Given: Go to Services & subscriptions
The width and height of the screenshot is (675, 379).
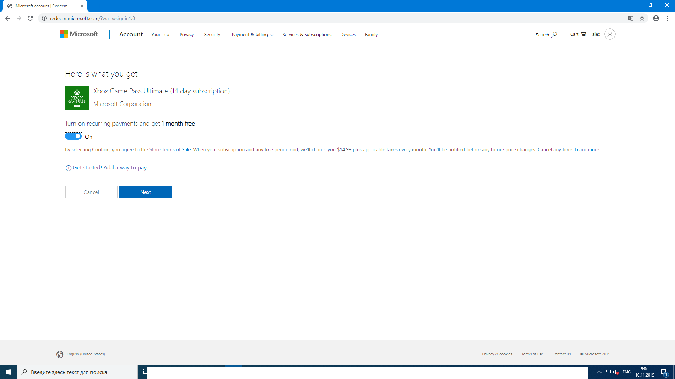Looking at the screenshot, I should 307,34.
